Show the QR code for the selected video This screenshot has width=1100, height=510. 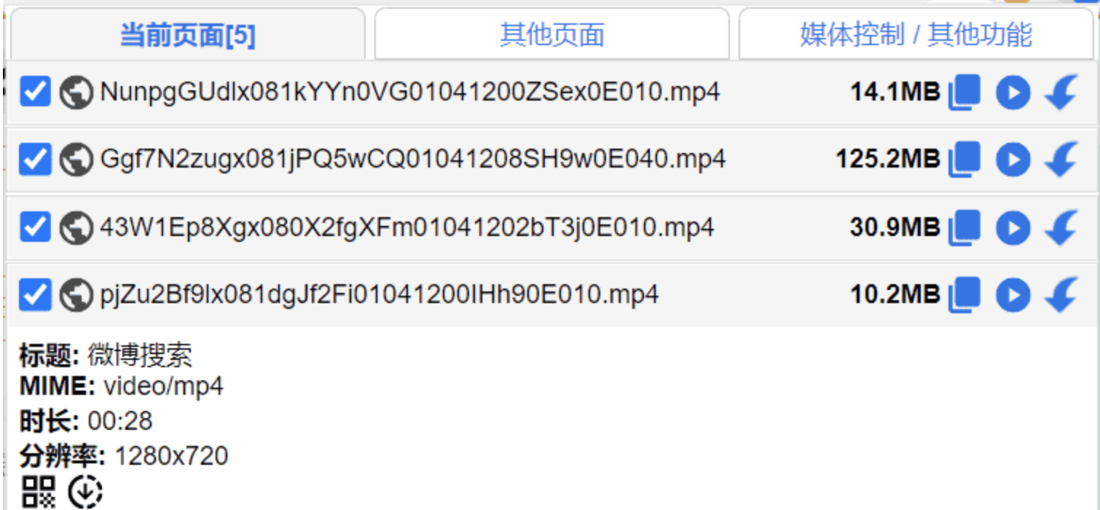pos(38,491)
